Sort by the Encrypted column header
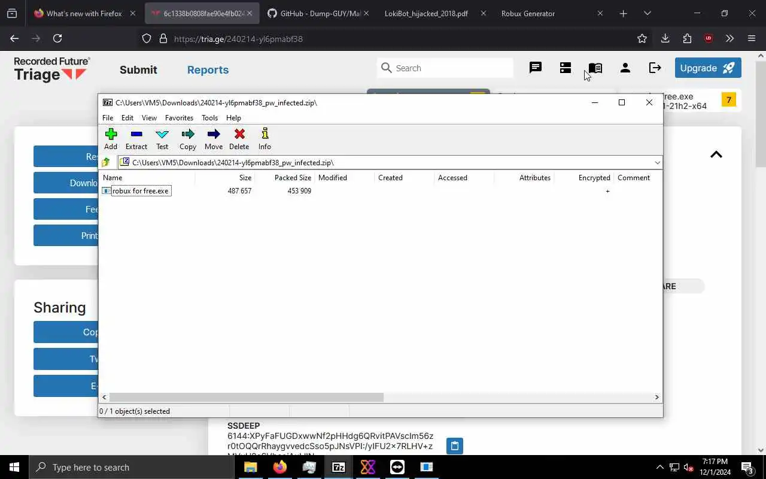This screenshot has height=479, width=766. (584, 178)
